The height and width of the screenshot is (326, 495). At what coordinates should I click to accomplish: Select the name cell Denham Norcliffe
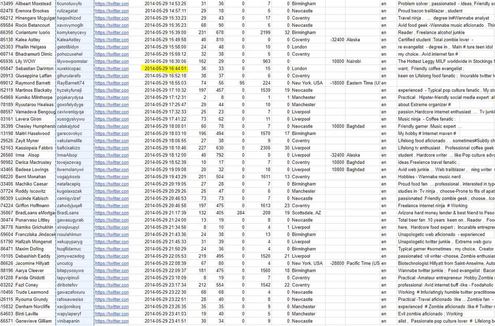33,307
